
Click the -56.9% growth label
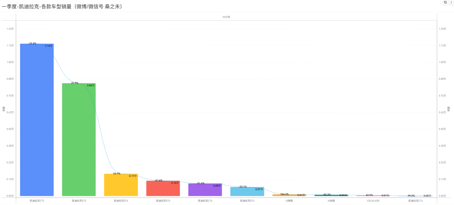(116, 173)
